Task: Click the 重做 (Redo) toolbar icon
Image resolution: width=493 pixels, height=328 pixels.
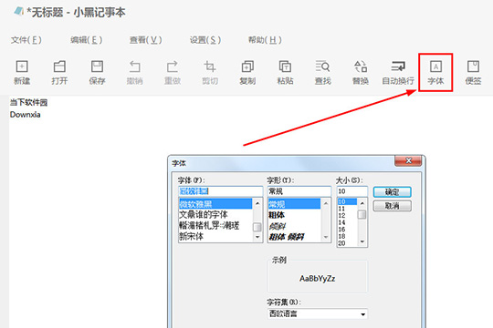Action: 173,72
